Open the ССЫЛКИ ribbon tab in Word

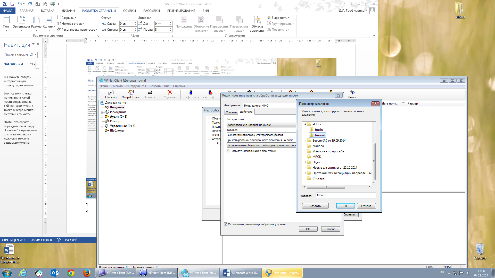(129, 11)
